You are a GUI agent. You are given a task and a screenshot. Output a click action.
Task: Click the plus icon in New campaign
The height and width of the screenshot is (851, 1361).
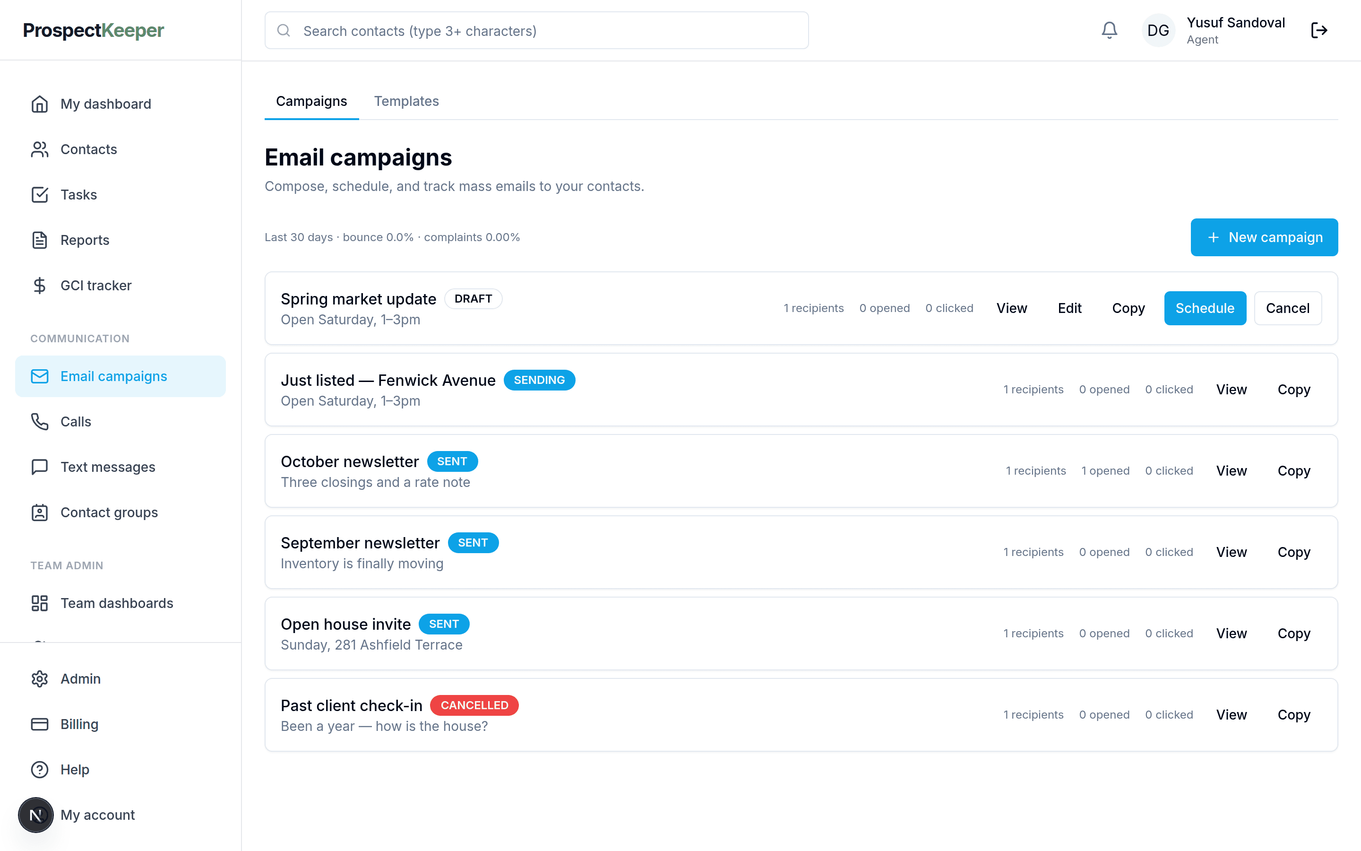pos(1213,237)
